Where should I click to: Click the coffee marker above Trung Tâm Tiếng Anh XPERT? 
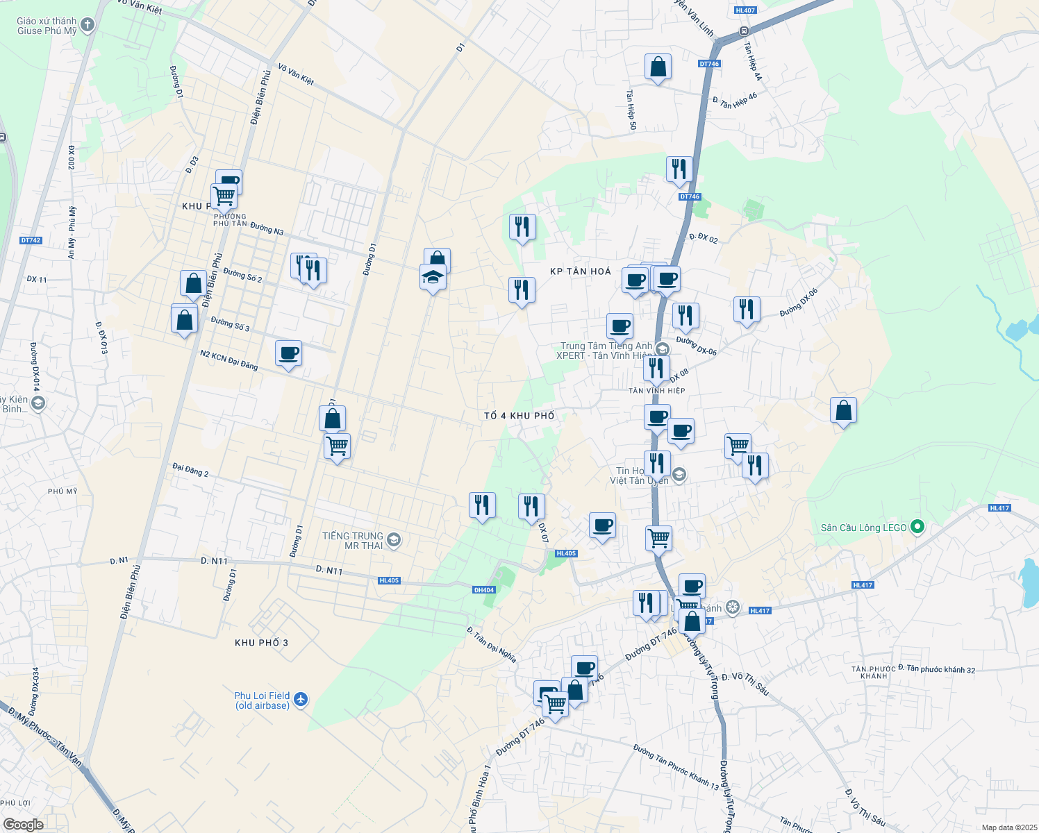620,327
